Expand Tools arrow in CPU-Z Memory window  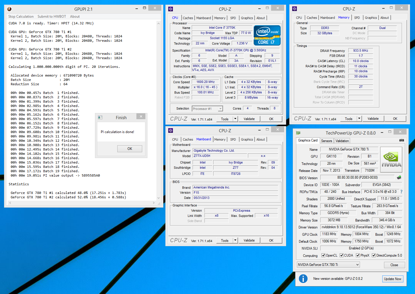359,119
